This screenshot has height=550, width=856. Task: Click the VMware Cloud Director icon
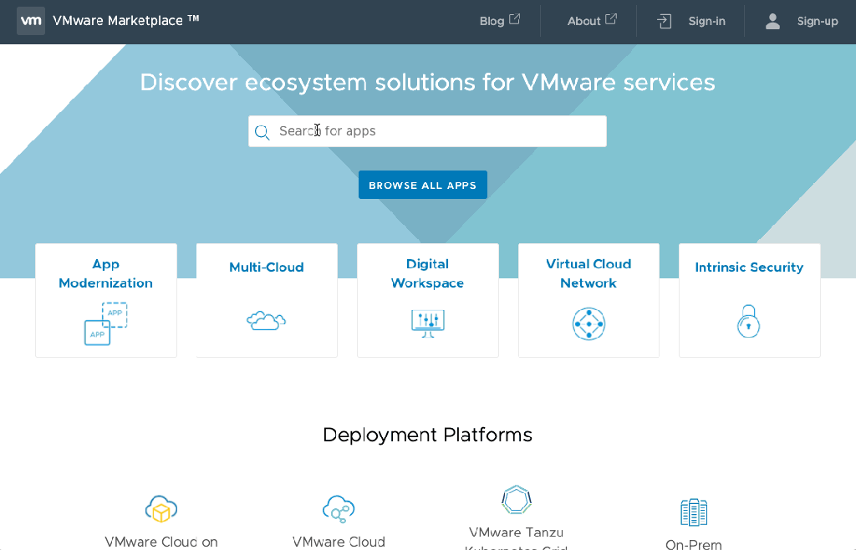tap(339, 508)
